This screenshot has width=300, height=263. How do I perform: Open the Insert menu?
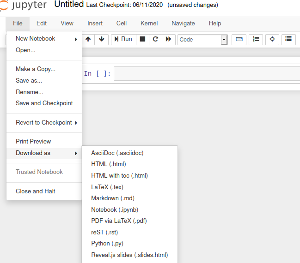[95, 24]
